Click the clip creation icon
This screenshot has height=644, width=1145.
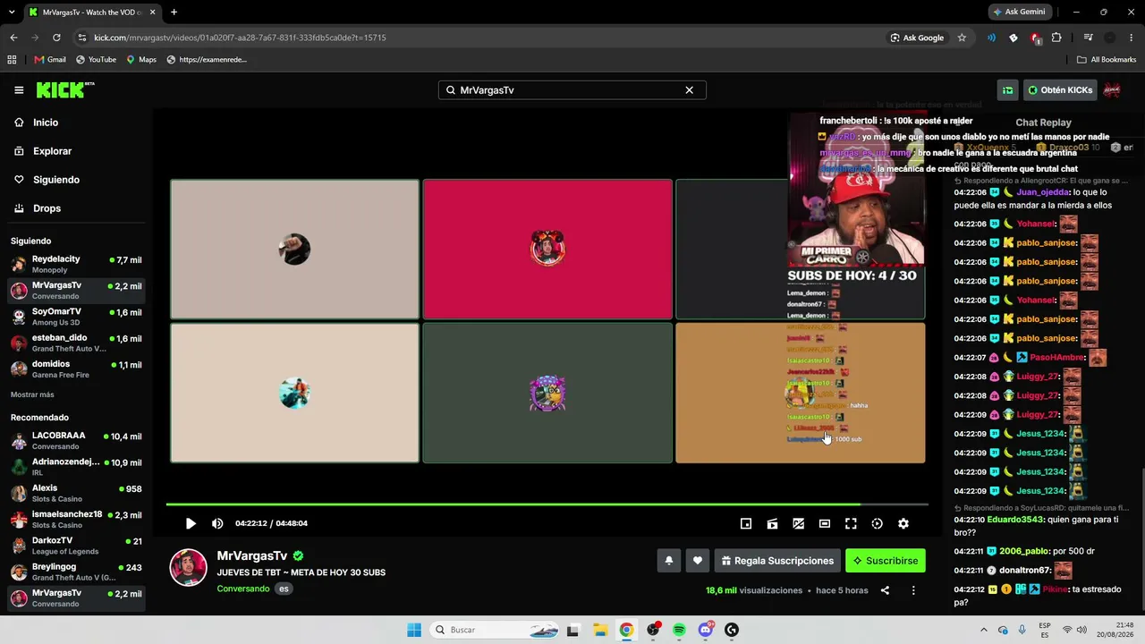(772, 523)
